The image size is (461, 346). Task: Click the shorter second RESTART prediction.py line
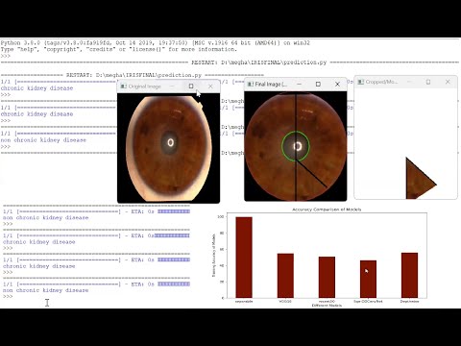point(133,75)
